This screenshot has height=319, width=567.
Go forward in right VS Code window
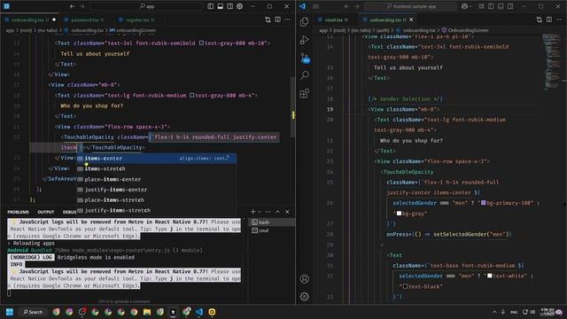(356, 6)
